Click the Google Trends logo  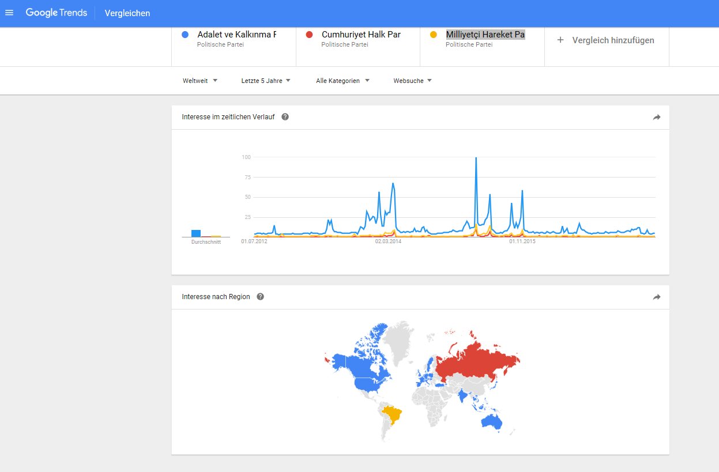coord(56,13)
